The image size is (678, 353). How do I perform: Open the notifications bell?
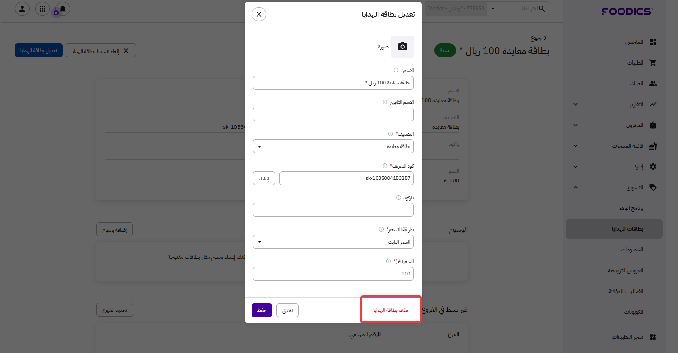pyautogui.click(x=63, y=9)
